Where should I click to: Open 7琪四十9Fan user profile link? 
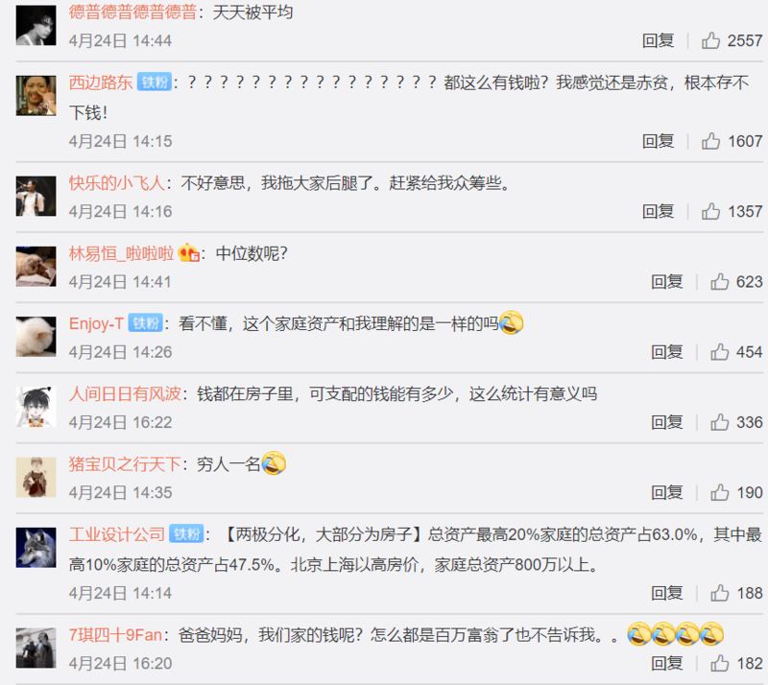[115, 635]
